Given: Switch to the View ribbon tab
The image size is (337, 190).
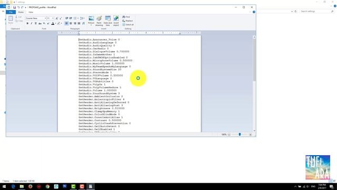Looking at the screenshot, I should [x=31, y=12].
